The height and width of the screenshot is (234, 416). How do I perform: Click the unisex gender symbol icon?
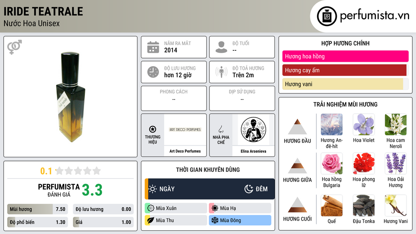15,47
